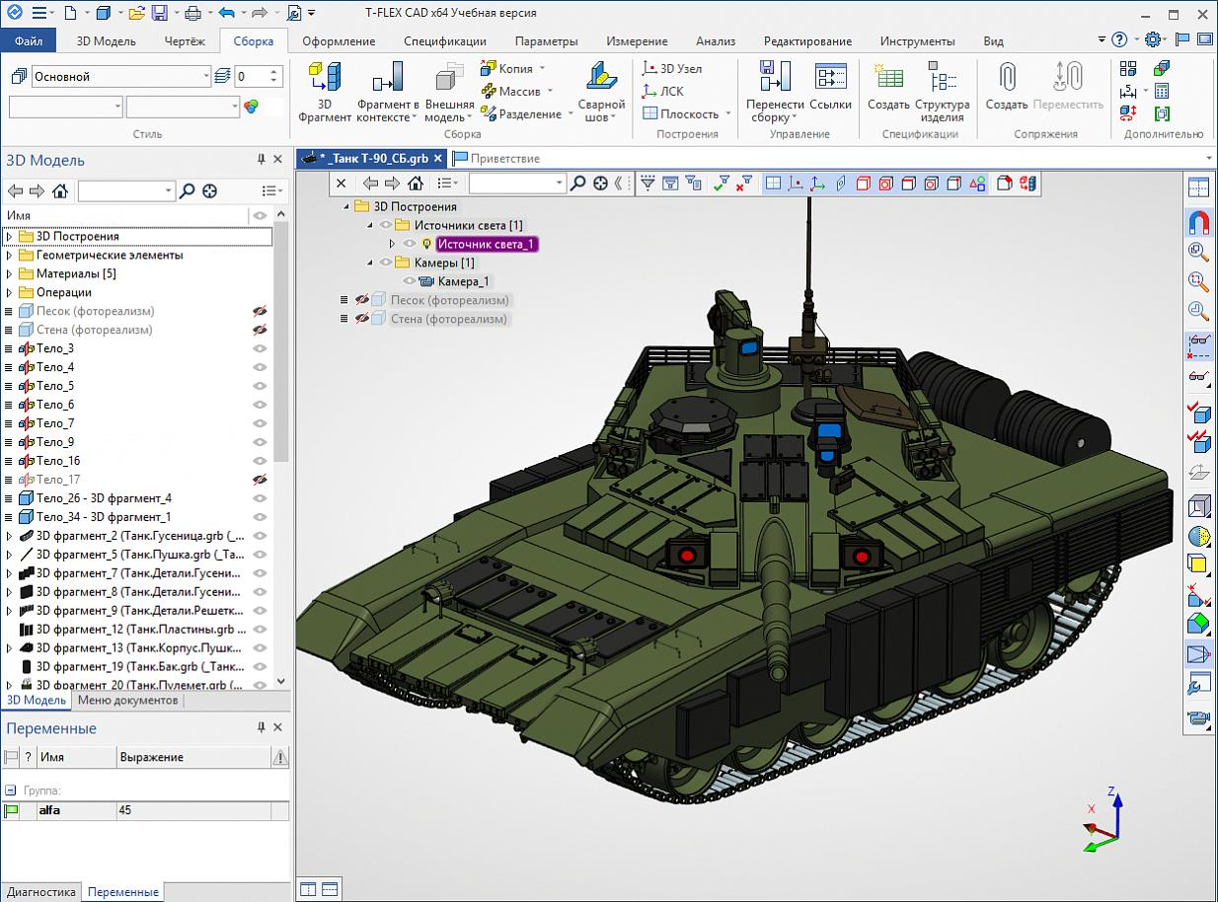Toggle visibility of Тело_3

click(260, 348)
